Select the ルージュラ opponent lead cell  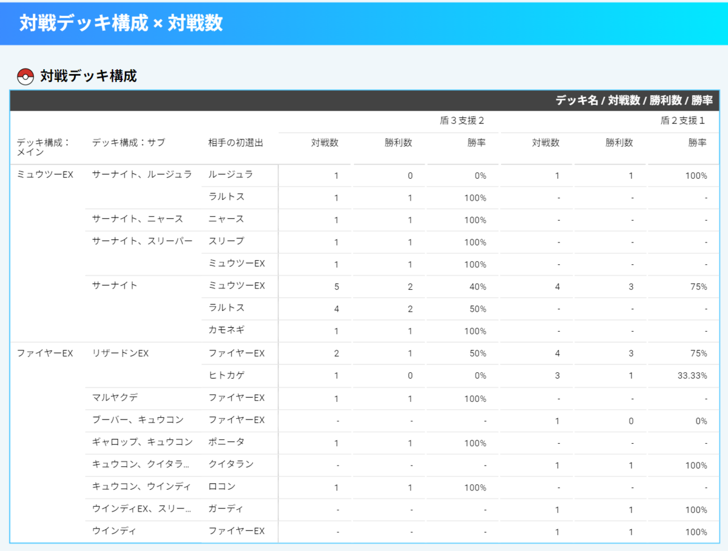pyautogui.click(x=231, y=175)
